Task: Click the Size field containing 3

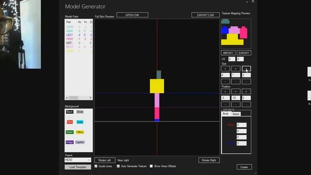Action: (246, 75)
